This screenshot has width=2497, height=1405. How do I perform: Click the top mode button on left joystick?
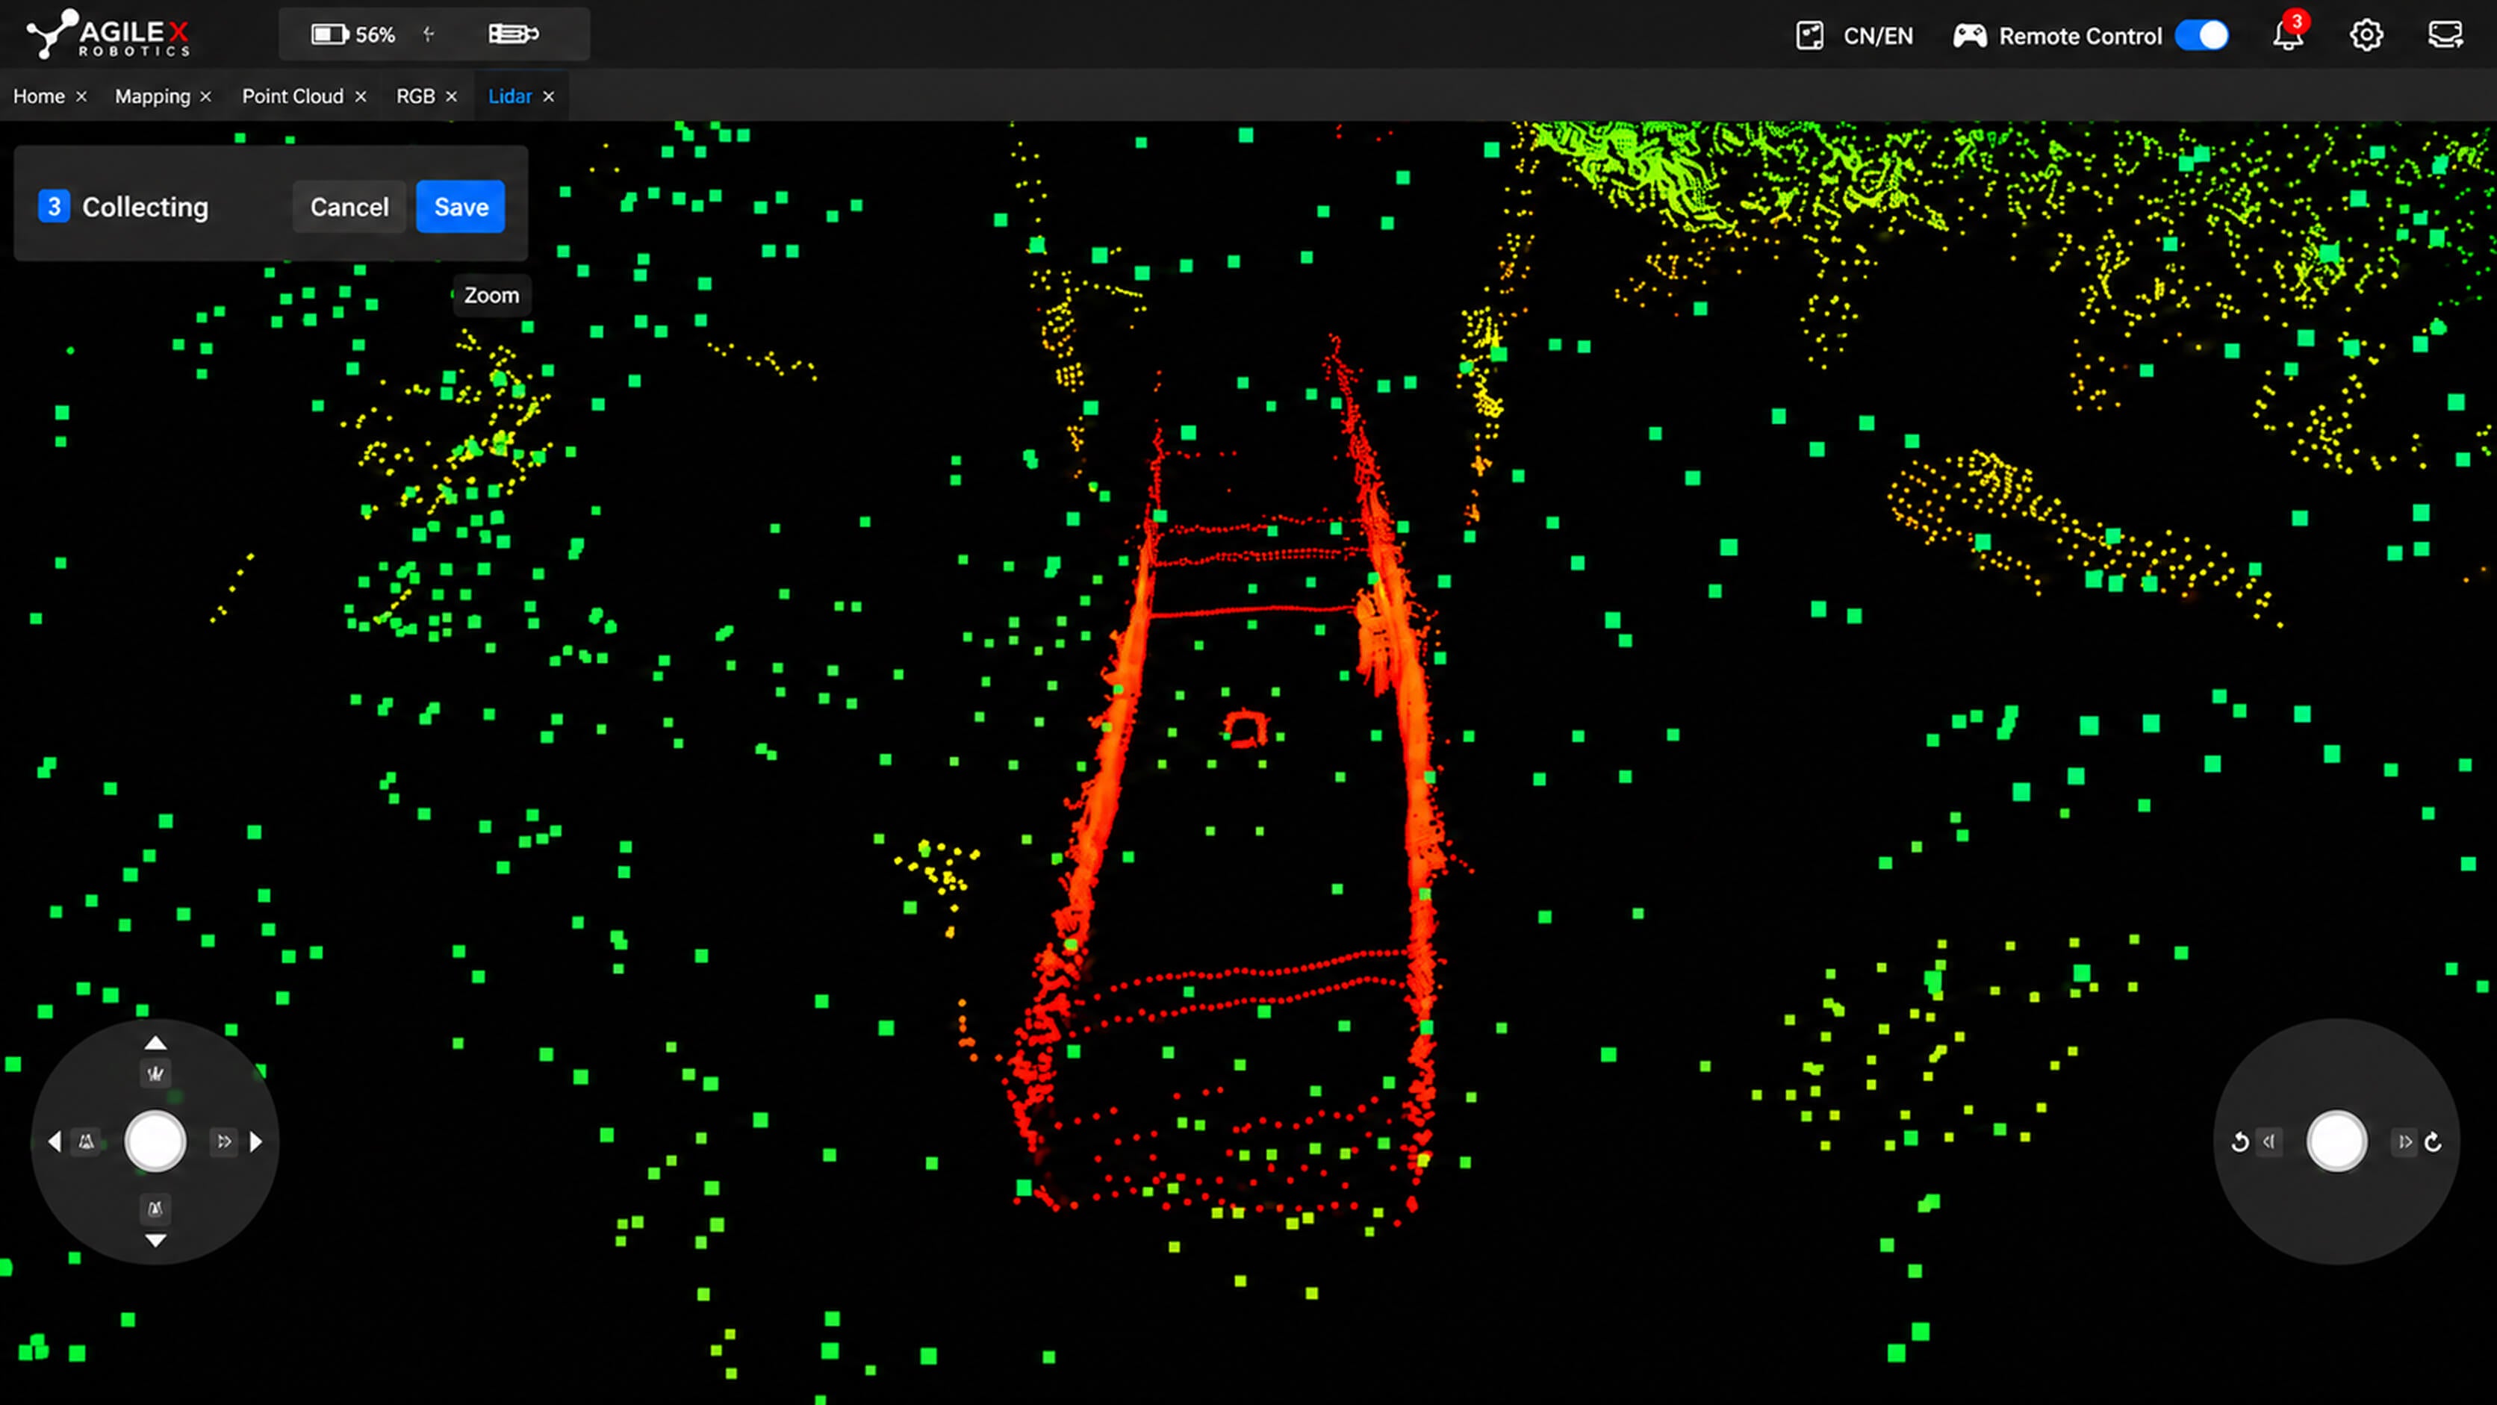coord(155,1074)
